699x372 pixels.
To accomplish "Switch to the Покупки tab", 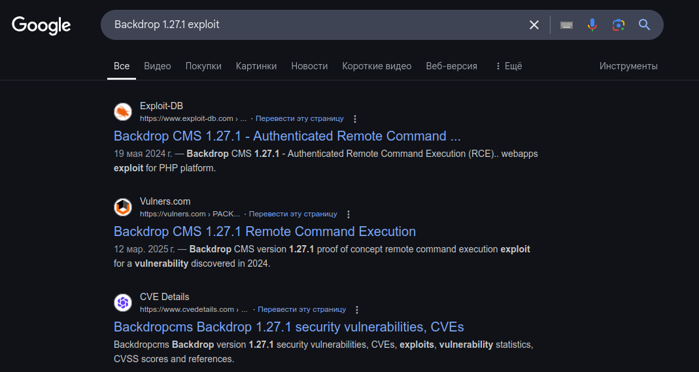I will point(203,66).
